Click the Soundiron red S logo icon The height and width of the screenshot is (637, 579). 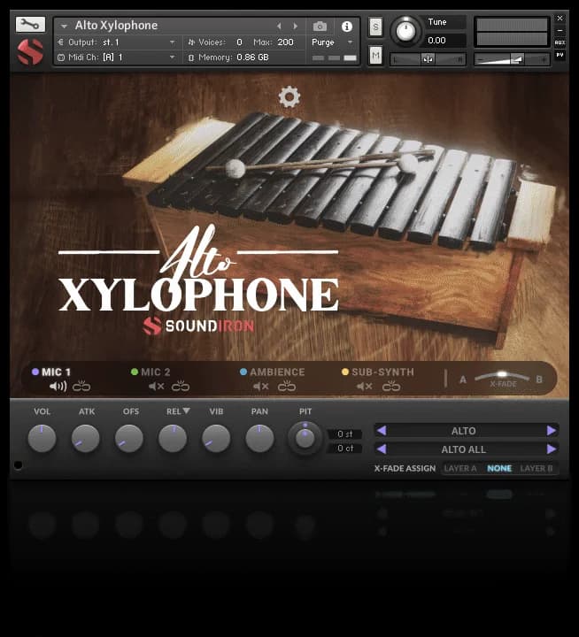(30, 51)
